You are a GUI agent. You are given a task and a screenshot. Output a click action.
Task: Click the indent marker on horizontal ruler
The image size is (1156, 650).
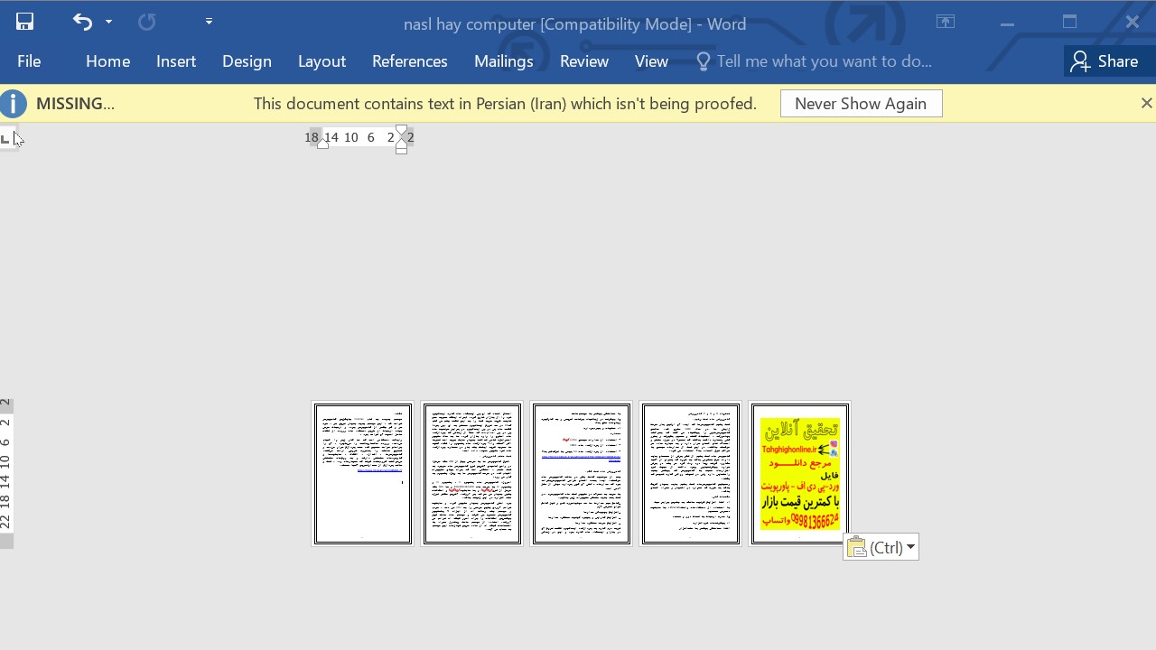402,138
